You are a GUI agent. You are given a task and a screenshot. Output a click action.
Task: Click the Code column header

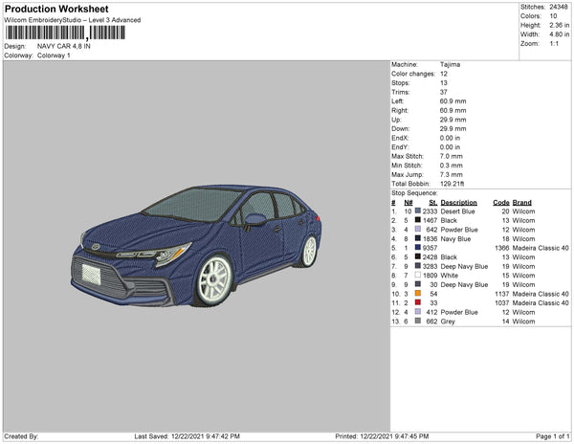coord(500,203)
